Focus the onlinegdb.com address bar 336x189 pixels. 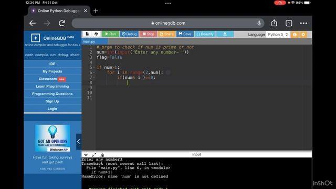(168, 23)
